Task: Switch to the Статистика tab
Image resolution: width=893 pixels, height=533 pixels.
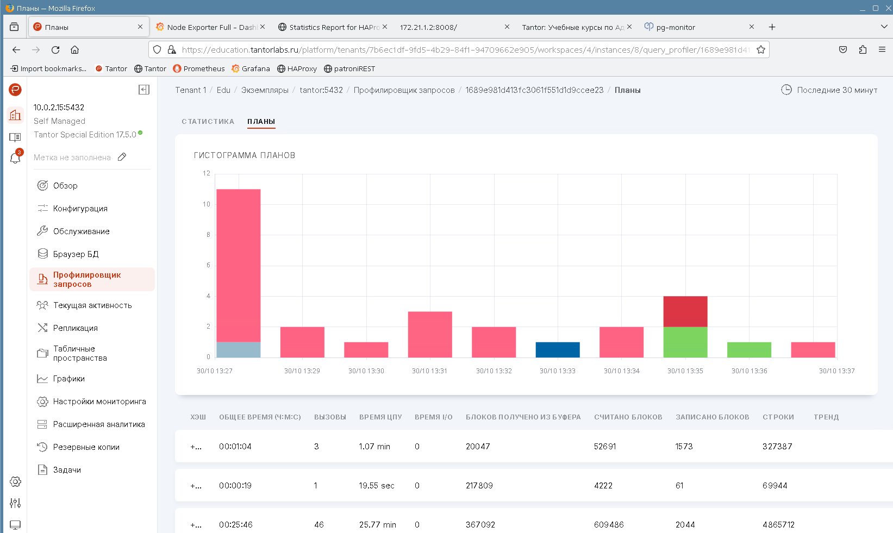Action: point(208,122)
